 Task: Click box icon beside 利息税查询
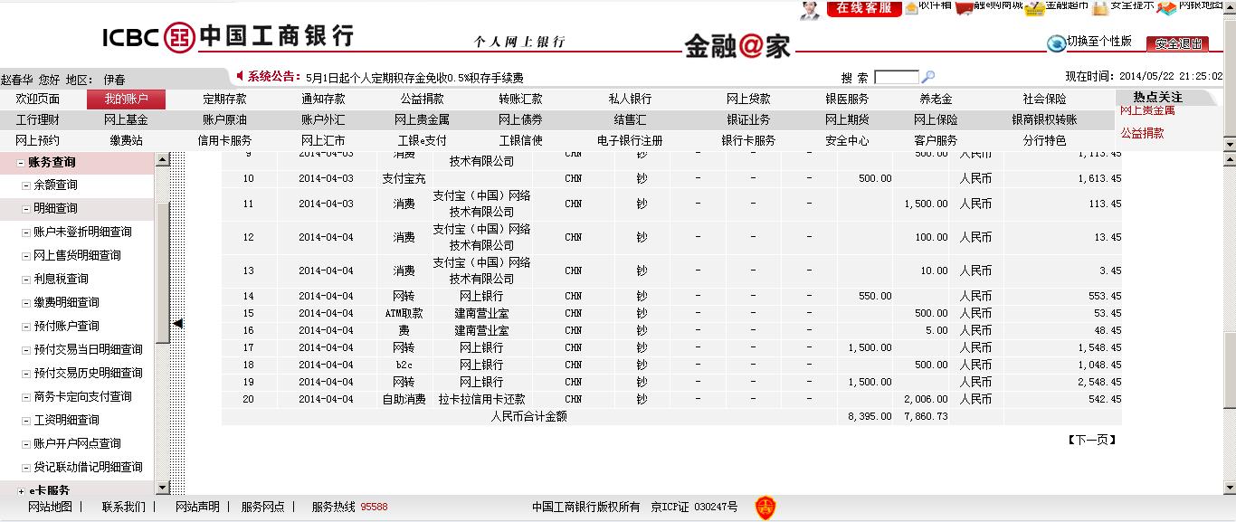[26, 280]
